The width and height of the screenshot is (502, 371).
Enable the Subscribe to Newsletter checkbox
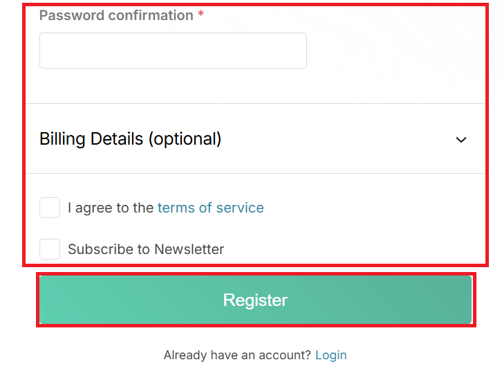tap(50, 249)
